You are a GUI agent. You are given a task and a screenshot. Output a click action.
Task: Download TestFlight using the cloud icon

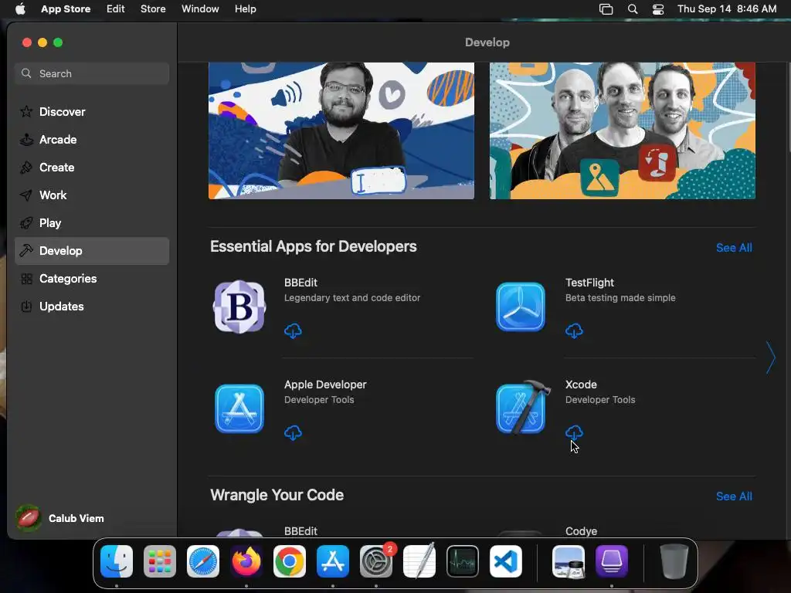coord(574,330)
